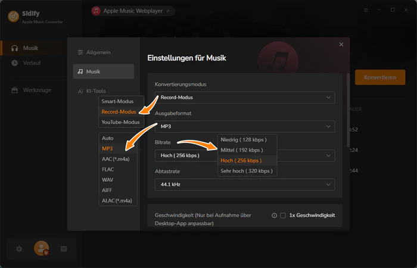Select the KI-Tools settings tab
The height and width of the screenshot is (268, 417).
pos(92,91)
